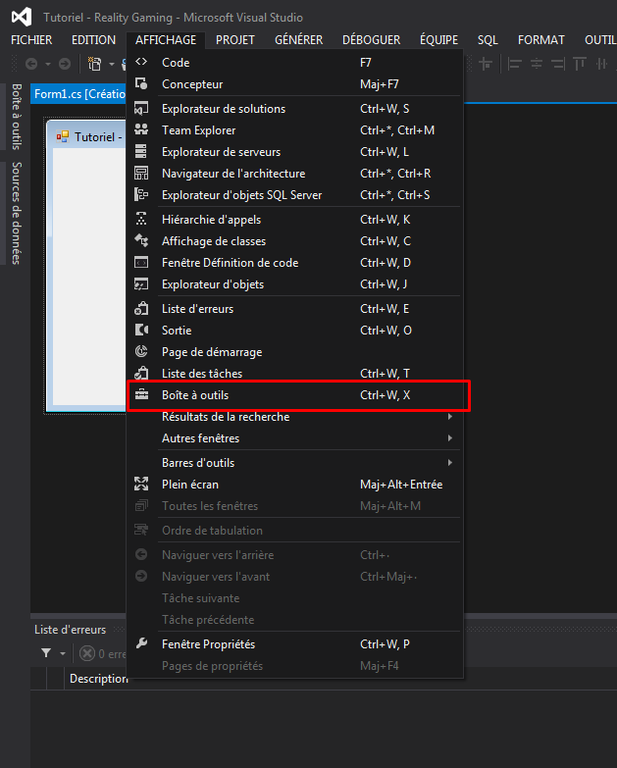Open the DÉBOGUER menu
617x768 pixels.
tap(371, 39)
